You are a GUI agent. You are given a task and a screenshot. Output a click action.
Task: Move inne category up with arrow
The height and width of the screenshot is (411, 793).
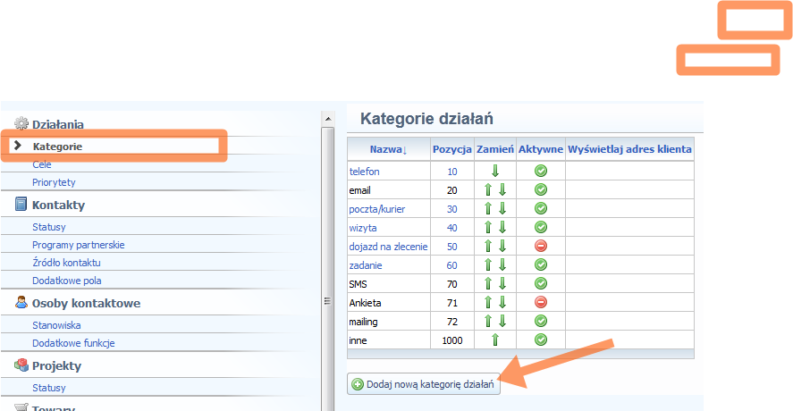coord(494,340)
